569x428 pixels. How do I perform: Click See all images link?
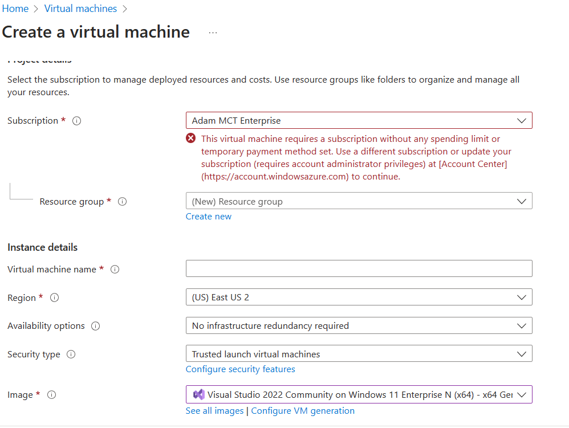tap(214, 411)
